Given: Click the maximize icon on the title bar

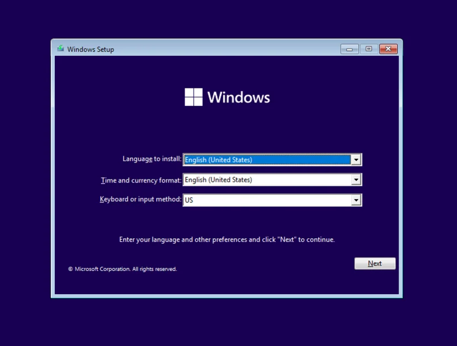Looking at the screenshot, I should [x=368, y=49].
